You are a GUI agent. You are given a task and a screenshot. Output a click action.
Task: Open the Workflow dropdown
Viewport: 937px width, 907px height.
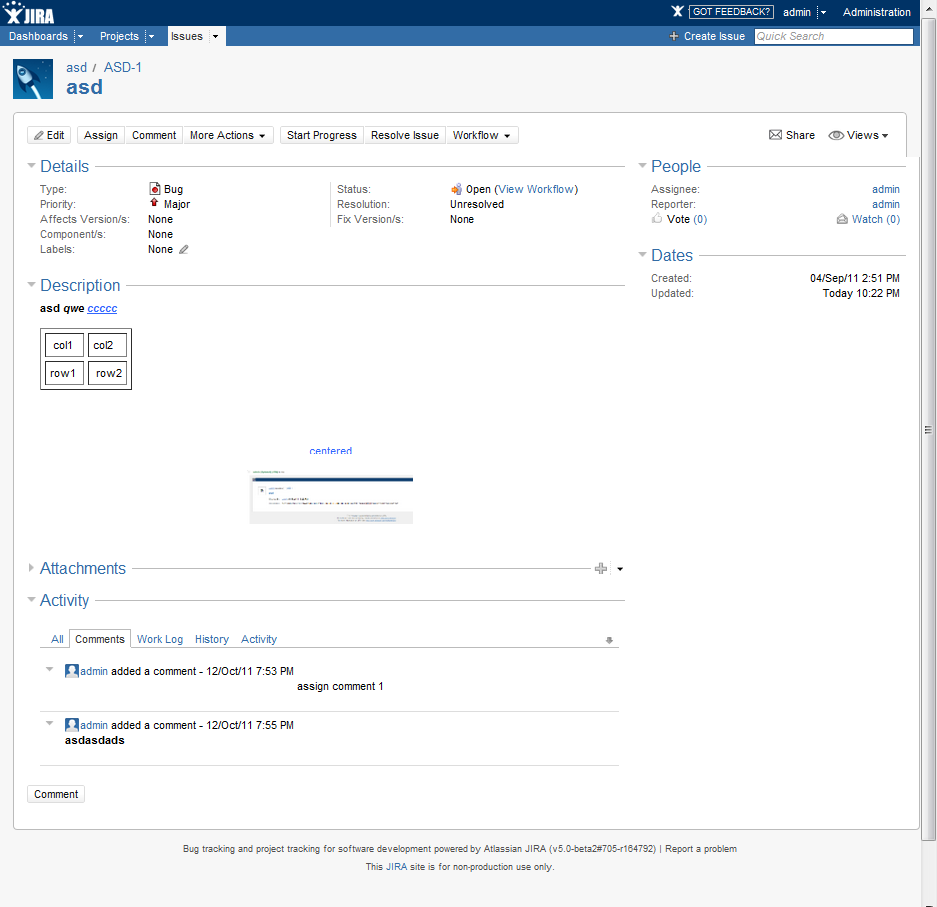[x=481, y=135]
